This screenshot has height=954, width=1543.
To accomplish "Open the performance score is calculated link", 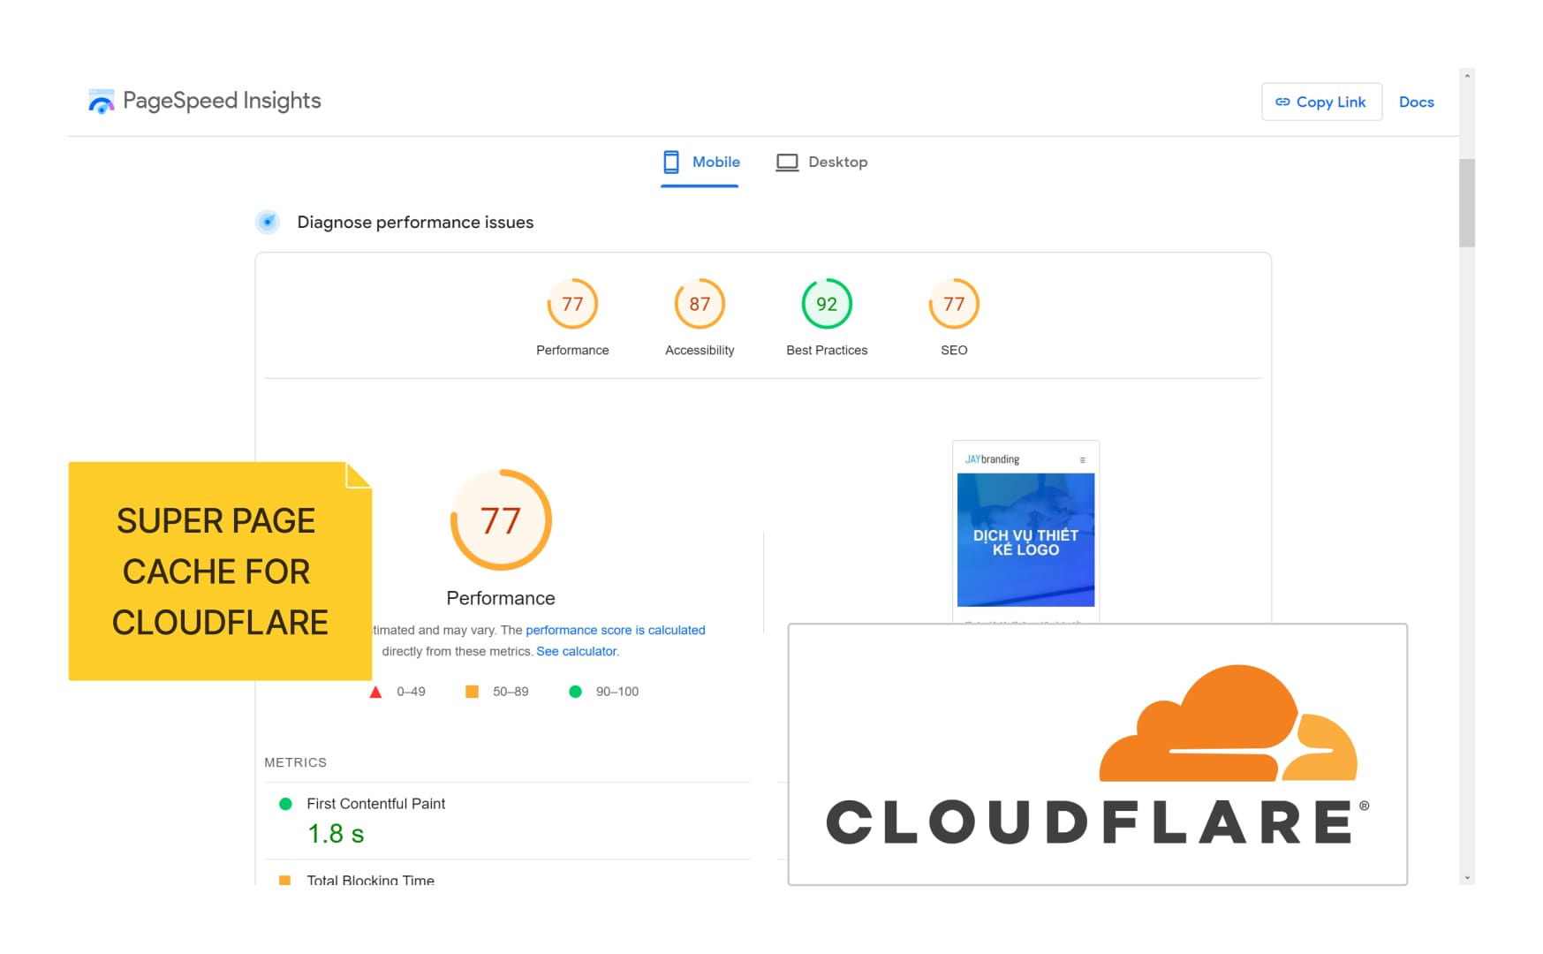I will click(x=616, y=631).
